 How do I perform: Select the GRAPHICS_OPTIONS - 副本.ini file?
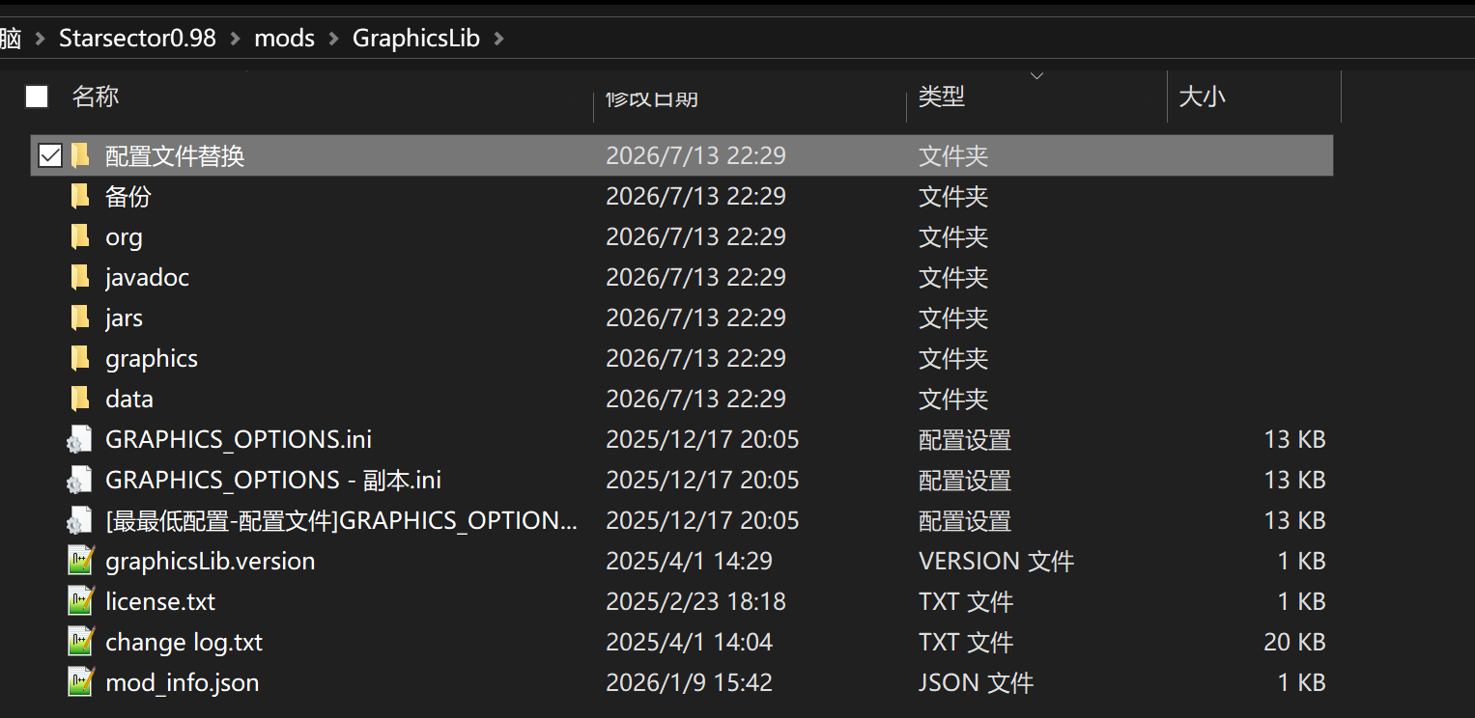[x=682, y=480]
